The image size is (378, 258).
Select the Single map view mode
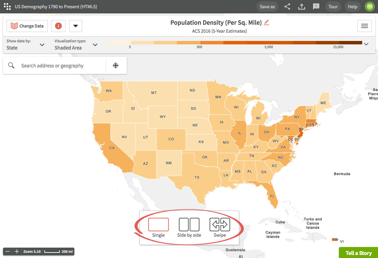click(x=158, y=225)
